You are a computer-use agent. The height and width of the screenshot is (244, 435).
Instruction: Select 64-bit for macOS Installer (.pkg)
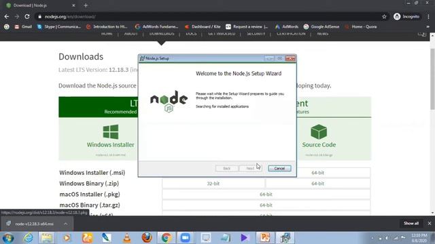click(266, 195)
